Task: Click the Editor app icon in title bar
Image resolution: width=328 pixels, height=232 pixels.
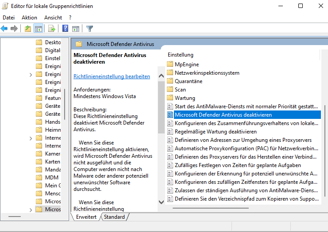Action: [x=5, y=6]
